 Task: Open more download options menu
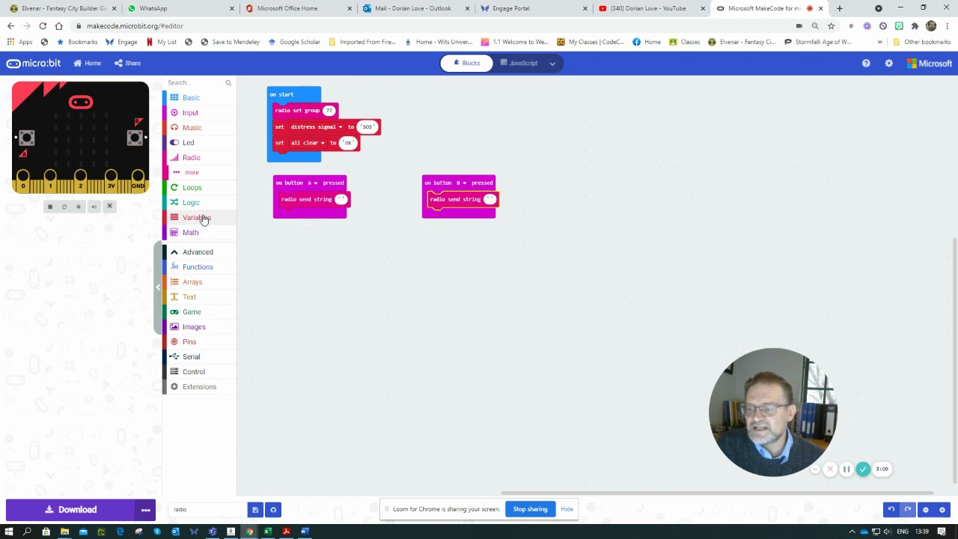click(x=146, y=510)
